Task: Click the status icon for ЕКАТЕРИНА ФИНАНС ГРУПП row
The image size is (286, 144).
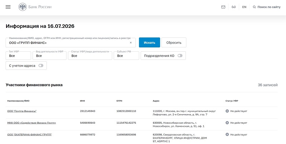Action: click(x=227, y=134)
